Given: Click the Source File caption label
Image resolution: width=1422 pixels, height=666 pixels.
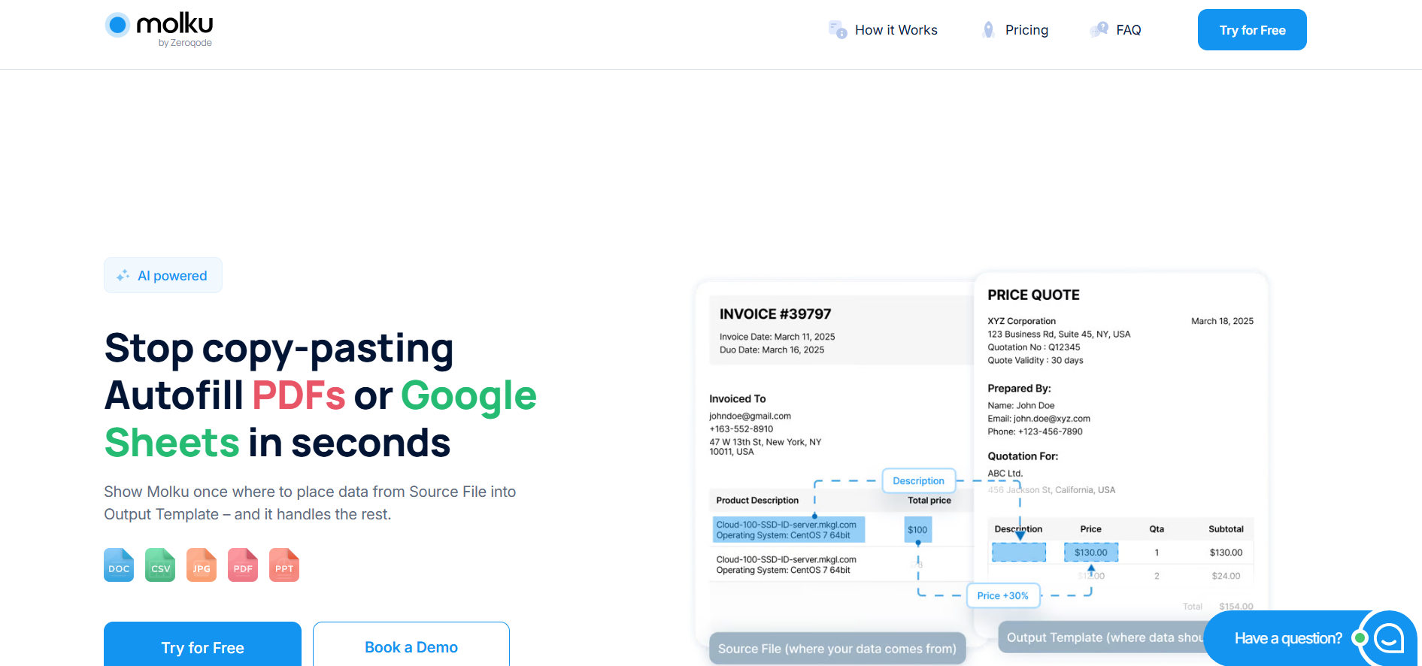Looking at the screenshot, I should (837, 648).
